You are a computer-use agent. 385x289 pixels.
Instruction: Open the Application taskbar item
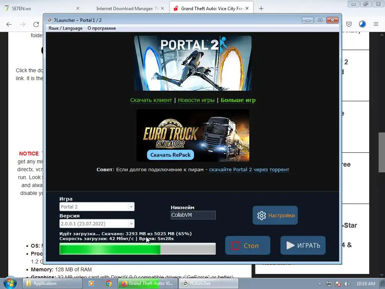click(52, 283)
